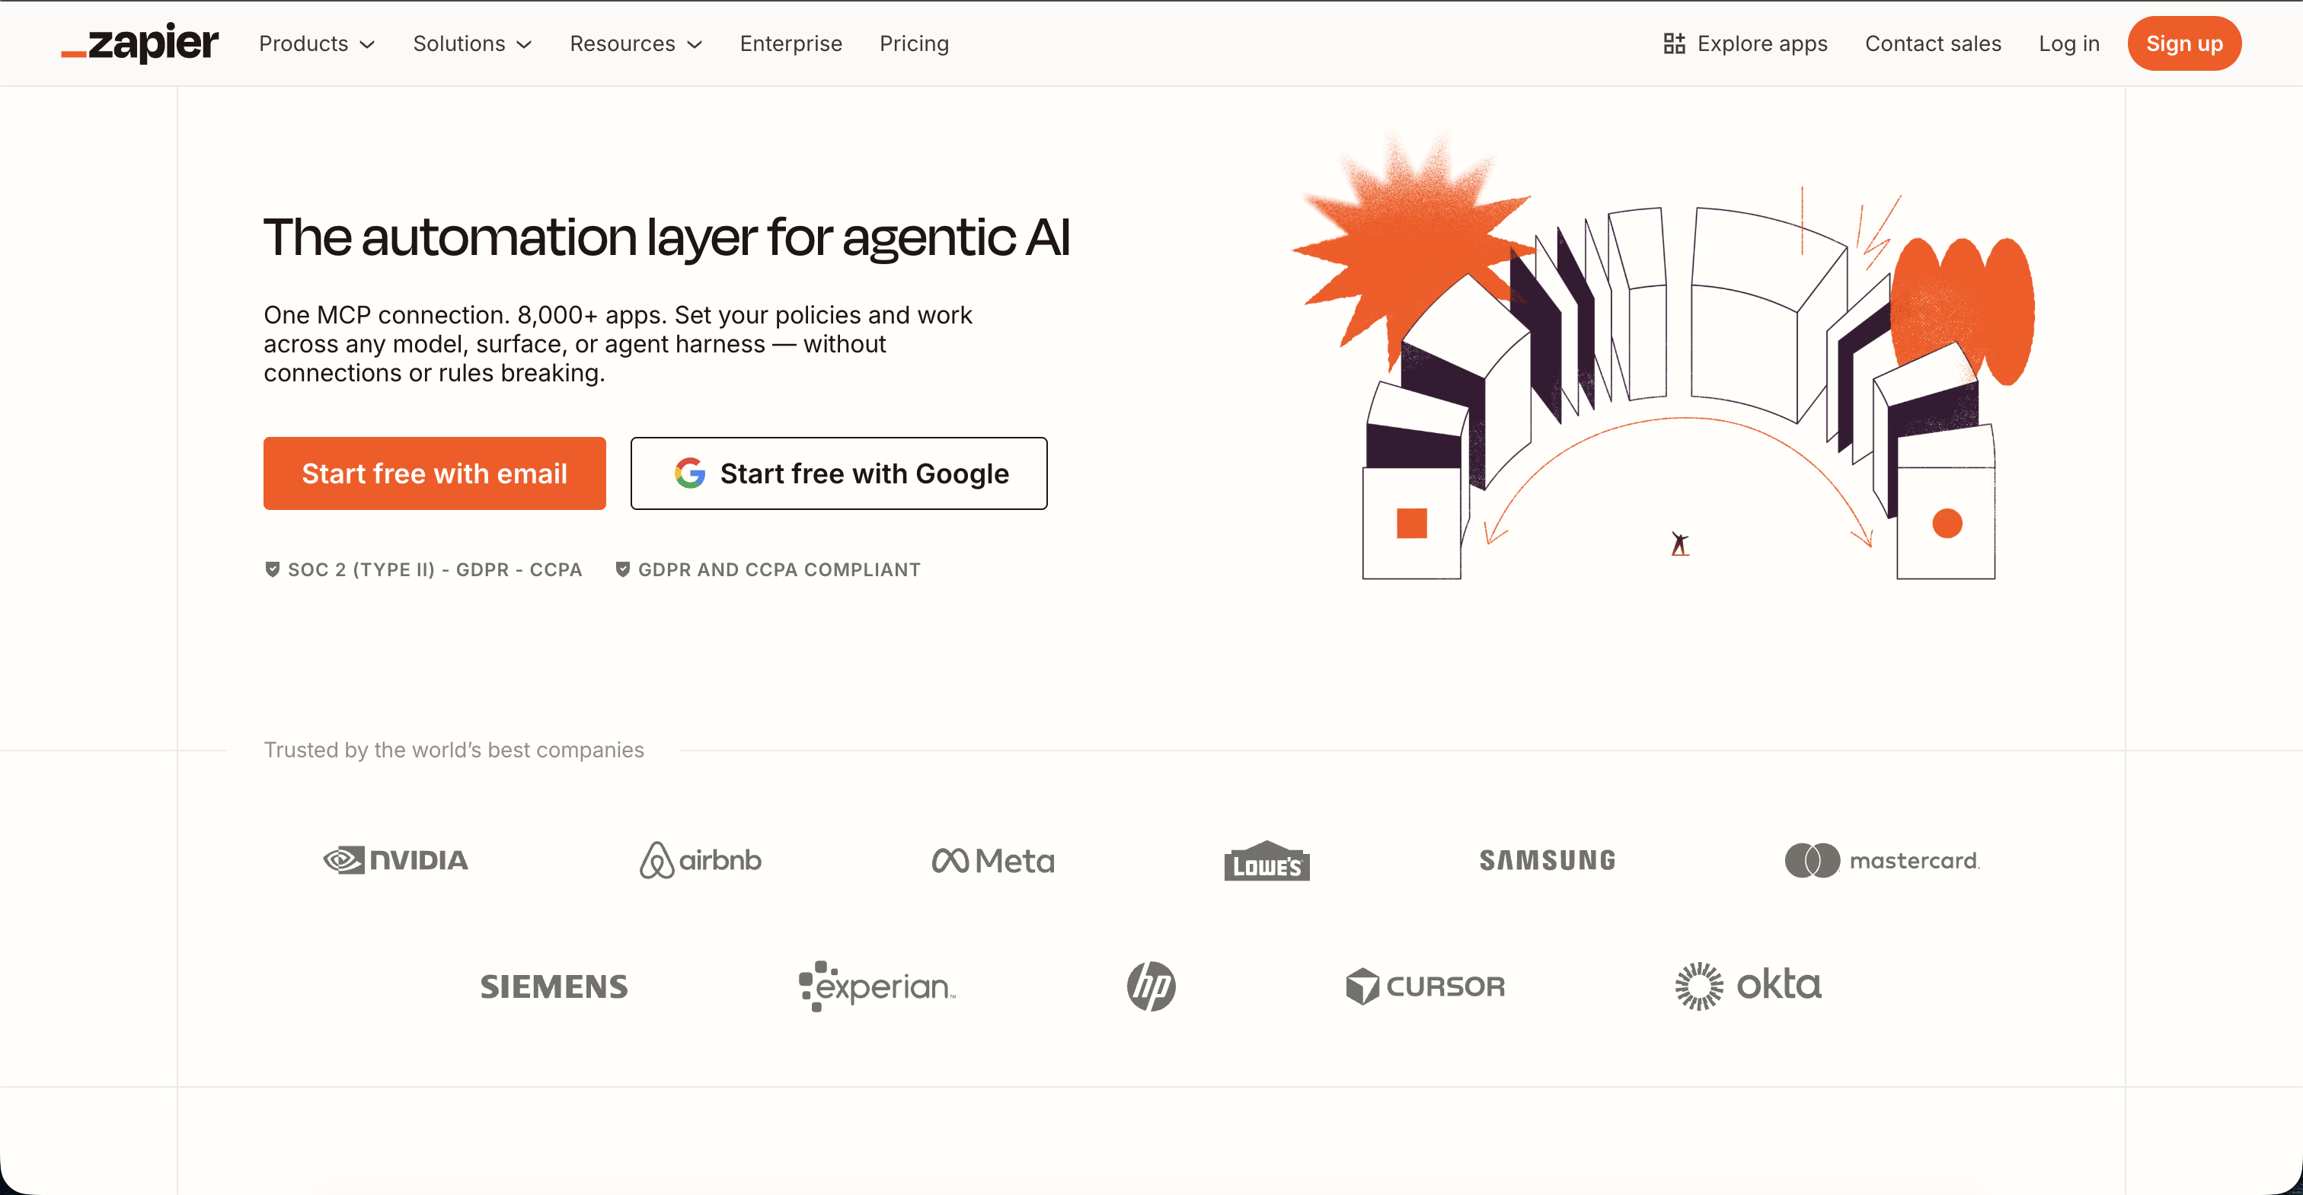Expand the Products dropdown menu
This screenshot has width=2303, height=1195.
click(317, 44)
